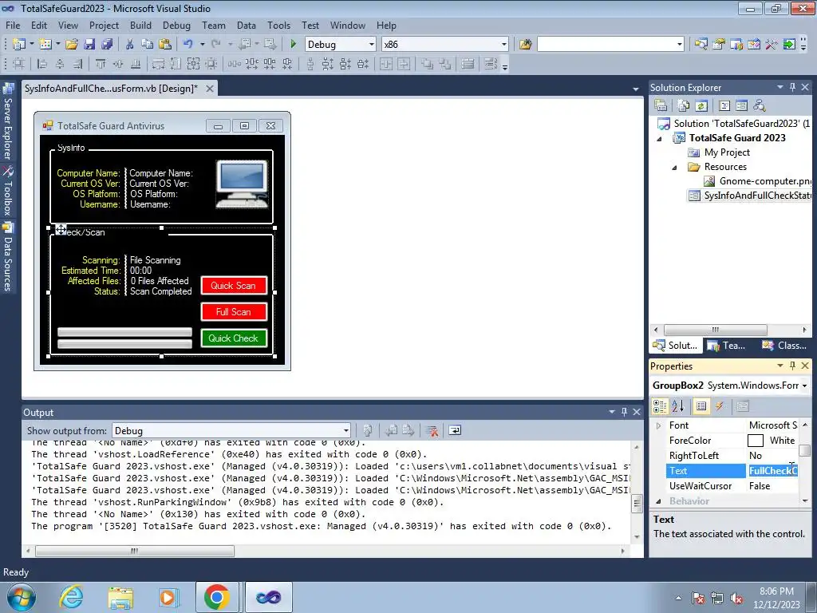Open the Find combo box dropdown
The image size is (817, 613).
pos(679,45)
